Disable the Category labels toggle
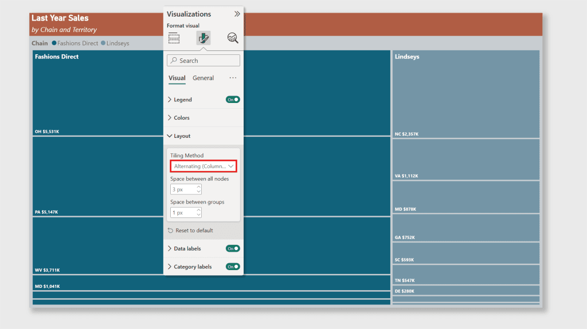Screen dimensions: 587x329 (x=233, y=267)
